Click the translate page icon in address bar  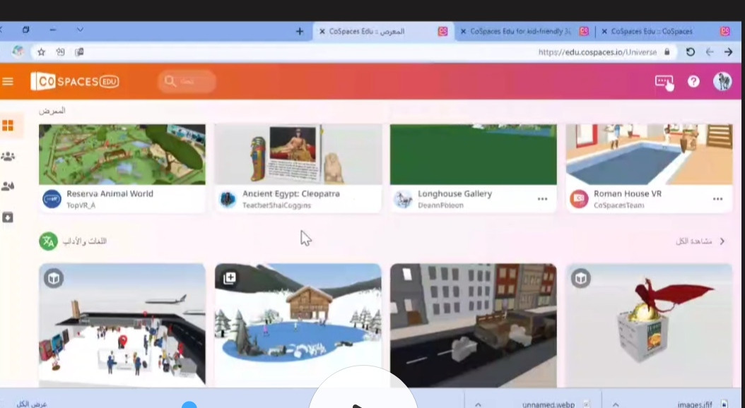pos(60,52)
